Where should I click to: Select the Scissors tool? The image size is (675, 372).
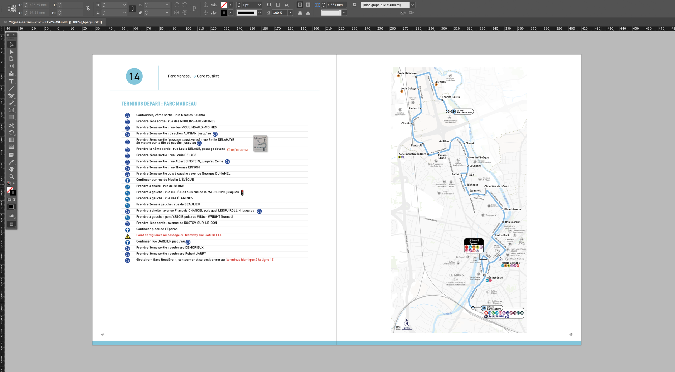point(11,125)
